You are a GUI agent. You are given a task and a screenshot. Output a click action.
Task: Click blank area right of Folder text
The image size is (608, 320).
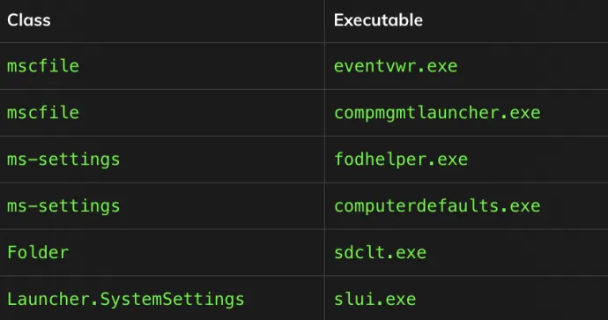coord(196,252)
